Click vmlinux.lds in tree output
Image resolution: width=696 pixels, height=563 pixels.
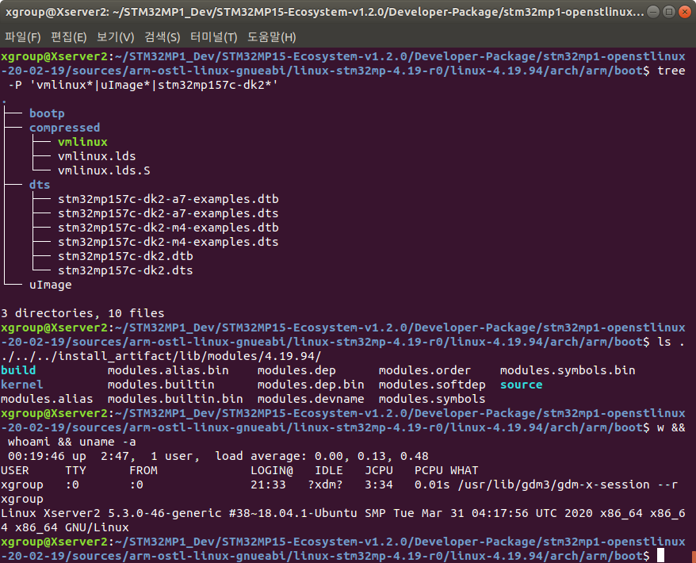(x=97, y=156)
